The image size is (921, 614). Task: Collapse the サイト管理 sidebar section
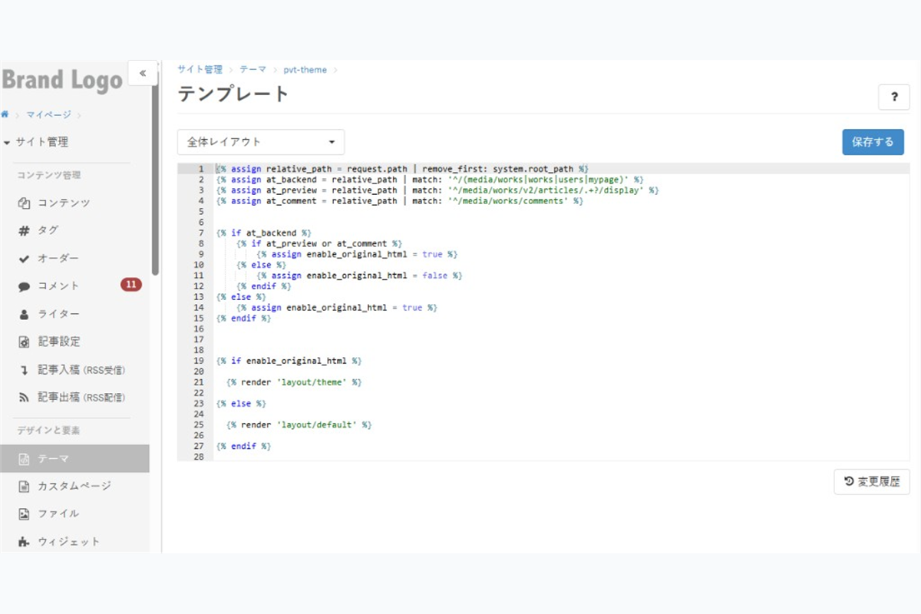pos(35,142)
